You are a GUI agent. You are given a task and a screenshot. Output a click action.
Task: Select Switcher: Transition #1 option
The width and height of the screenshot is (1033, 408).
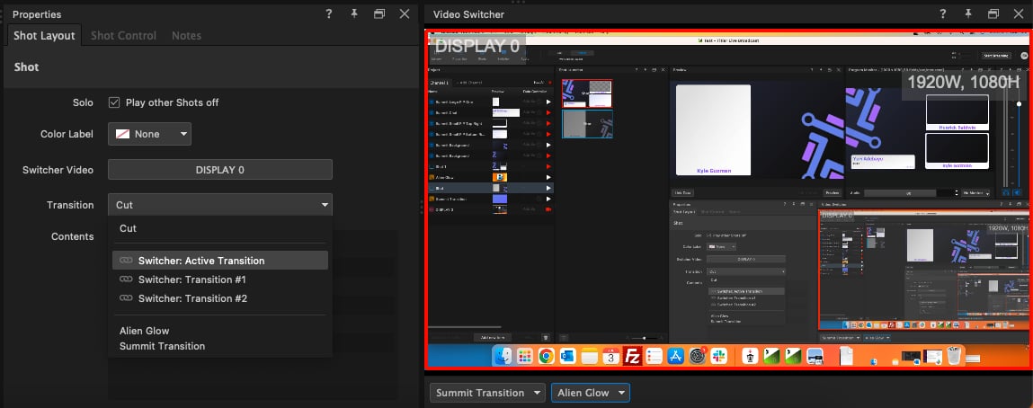[x=220, y=279]
